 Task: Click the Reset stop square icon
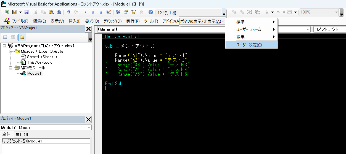[101, 12]
